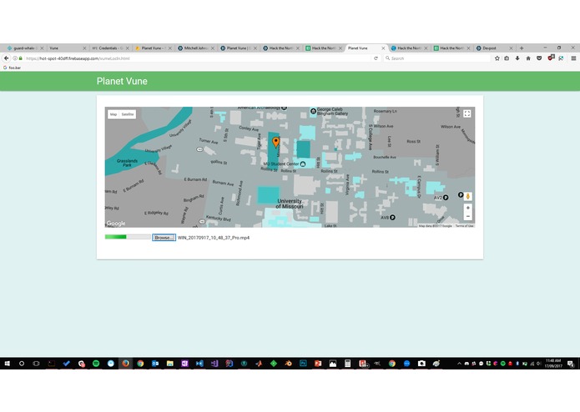Screen dimensions: 580x412
Task: Open Visual Studio Code from the taskbar
Action: (199, 364)
